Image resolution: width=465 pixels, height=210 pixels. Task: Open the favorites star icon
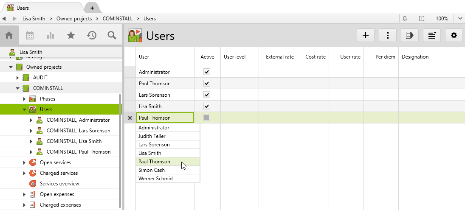pos(71,35)
